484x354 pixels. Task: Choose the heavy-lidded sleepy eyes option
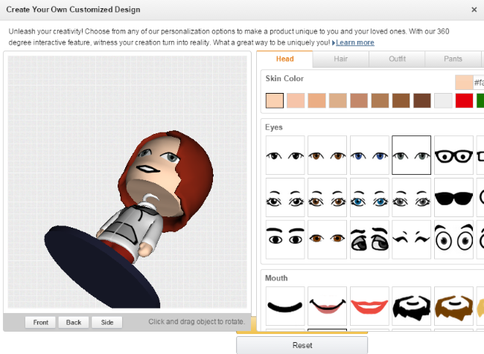pos(369,240)
